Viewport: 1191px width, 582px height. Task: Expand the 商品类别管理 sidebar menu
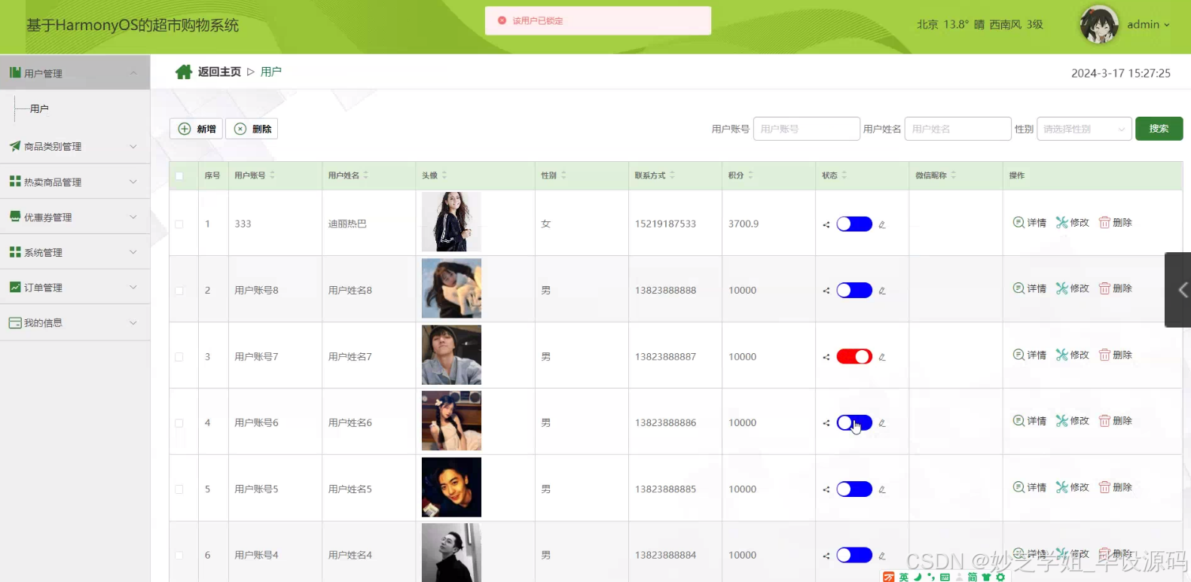(75, 146)
